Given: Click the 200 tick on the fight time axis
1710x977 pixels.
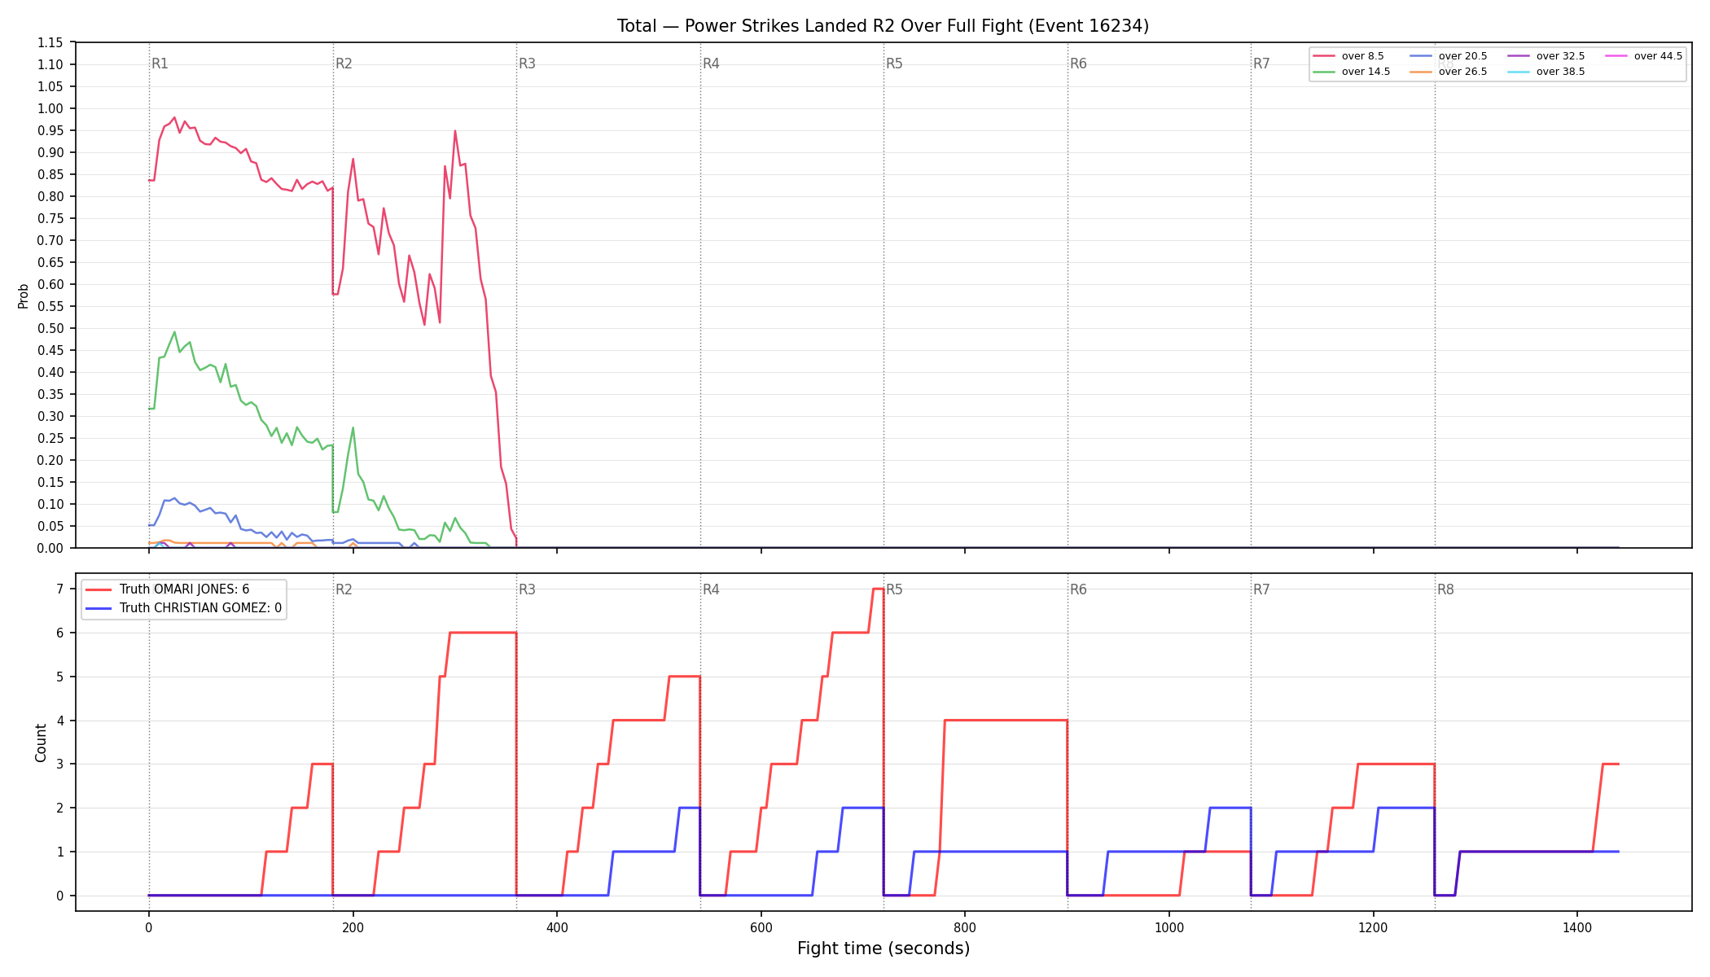Looking at the screenshot, I should (353, 927).
